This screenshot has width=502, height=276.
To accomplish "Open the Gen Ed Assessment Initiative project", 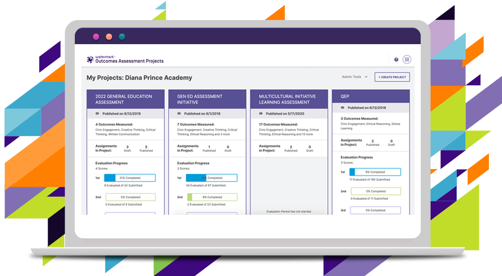I will (x=207, y=99).
